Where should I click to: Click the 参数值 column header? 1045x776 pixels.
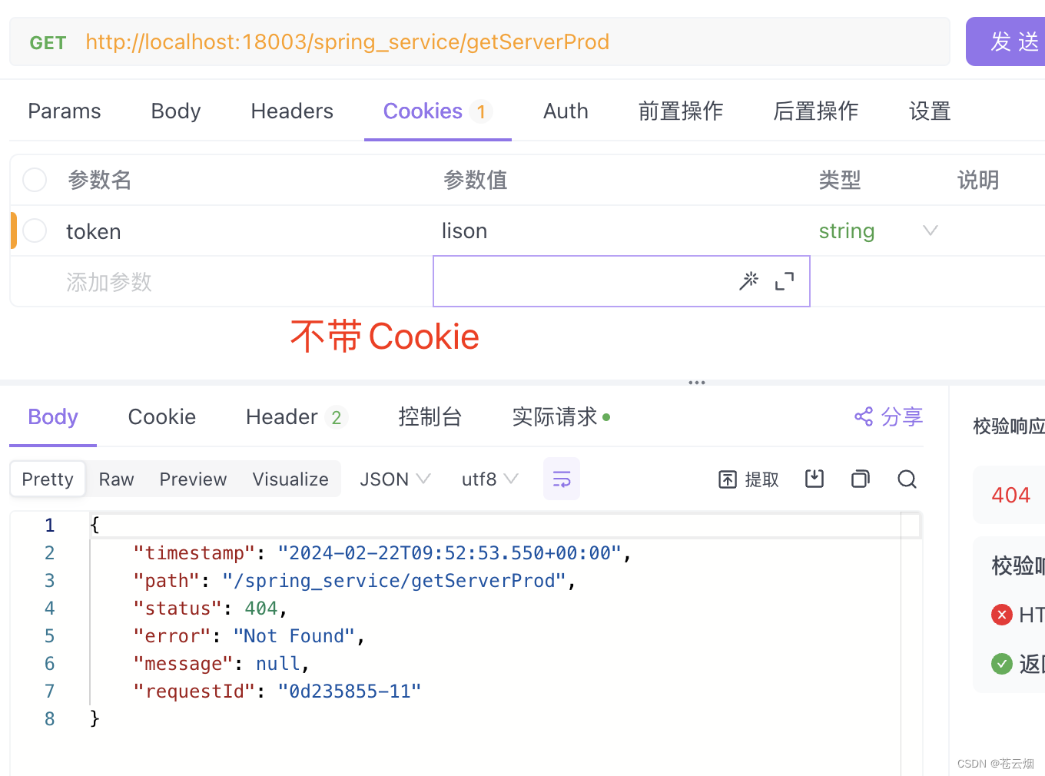[x=475, y=180]
